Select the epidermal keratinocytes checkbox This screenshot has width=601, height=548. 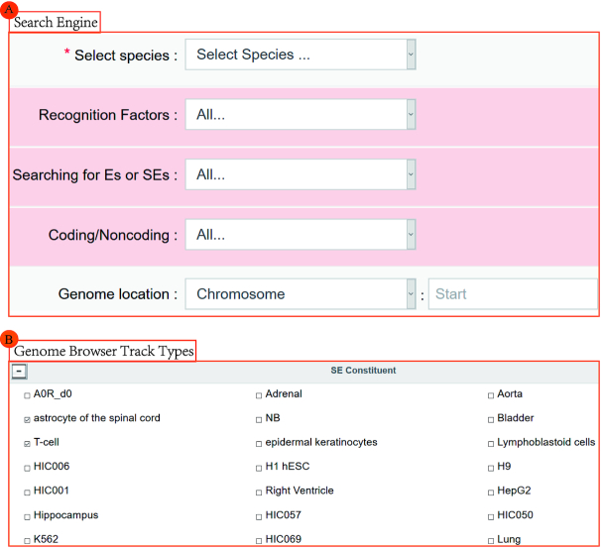pyautogui.click(x=260, y=443)
